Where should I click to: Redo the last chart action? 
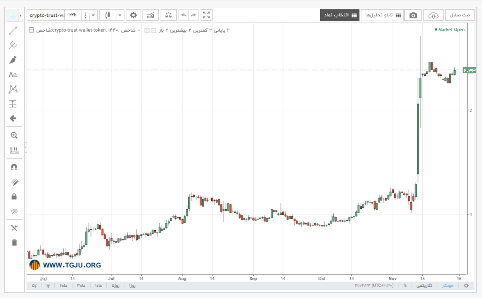(193, 15)
